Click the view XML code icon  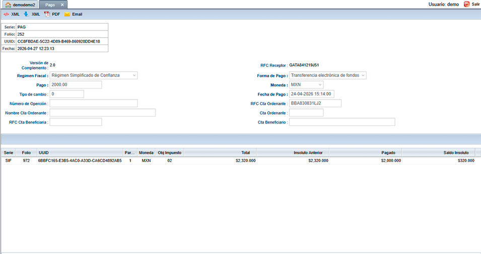click(x=6, y=14)
